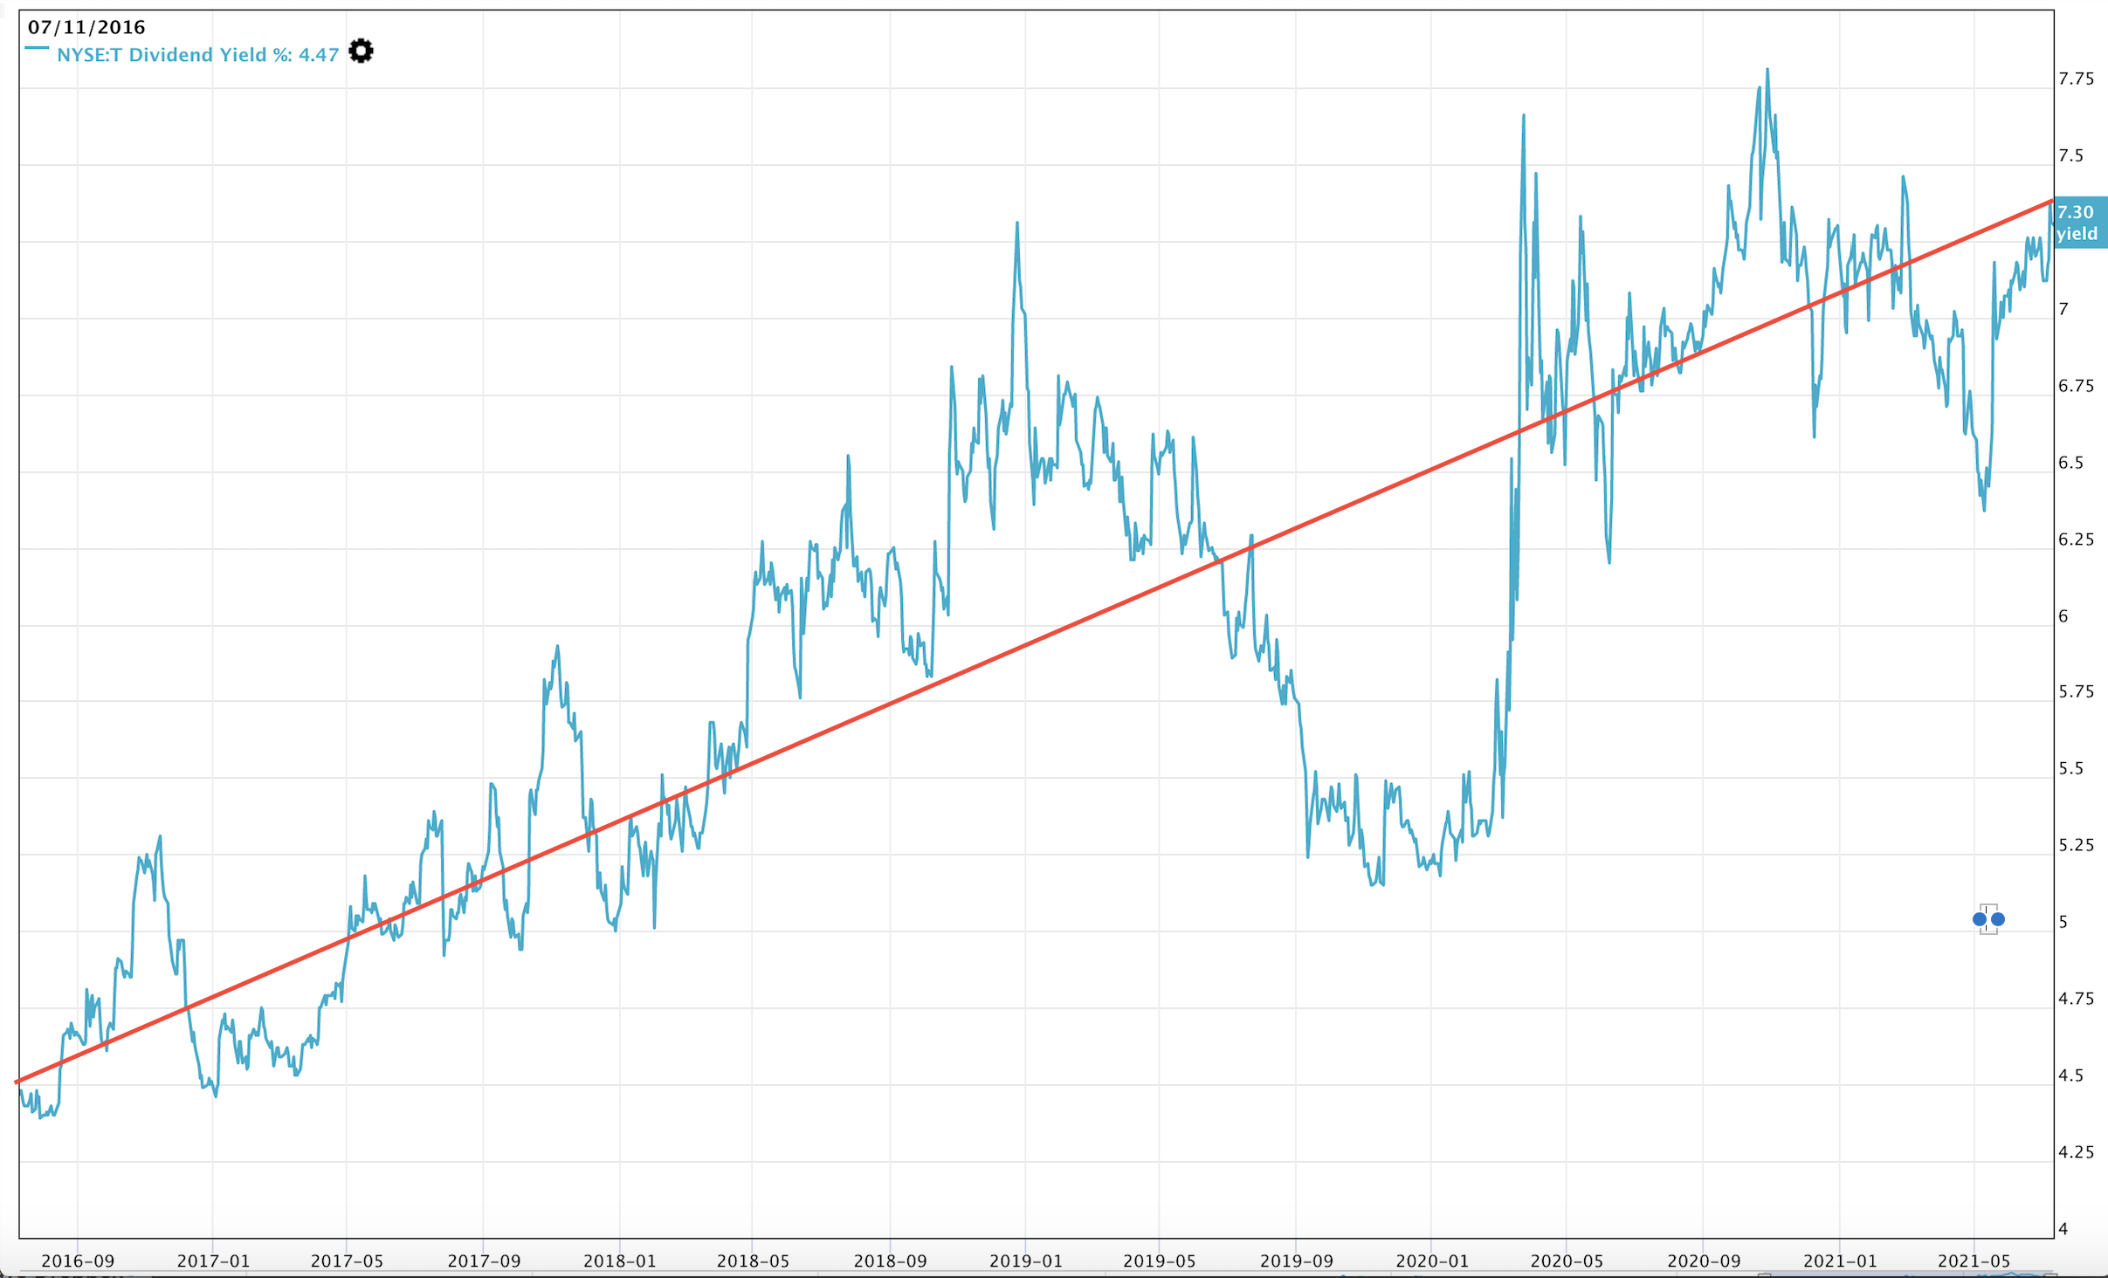Click the range navigator's left handle at the bottom
The width and height of the screenshot is (2108, 1278).
click(1764, 1275)
